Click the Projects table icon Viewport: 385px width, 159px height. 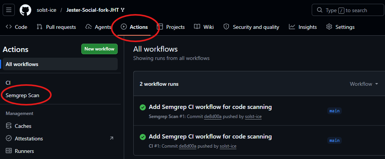pos(160,27)
